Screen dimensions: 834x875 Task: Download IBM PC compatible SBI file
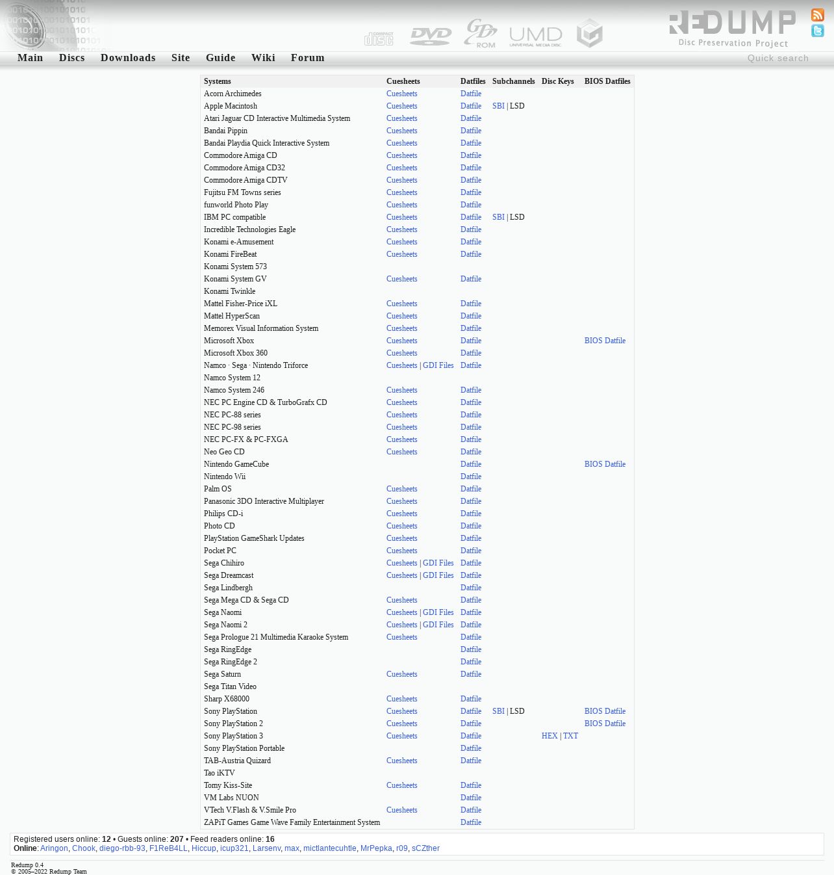[x=498, y=217]
